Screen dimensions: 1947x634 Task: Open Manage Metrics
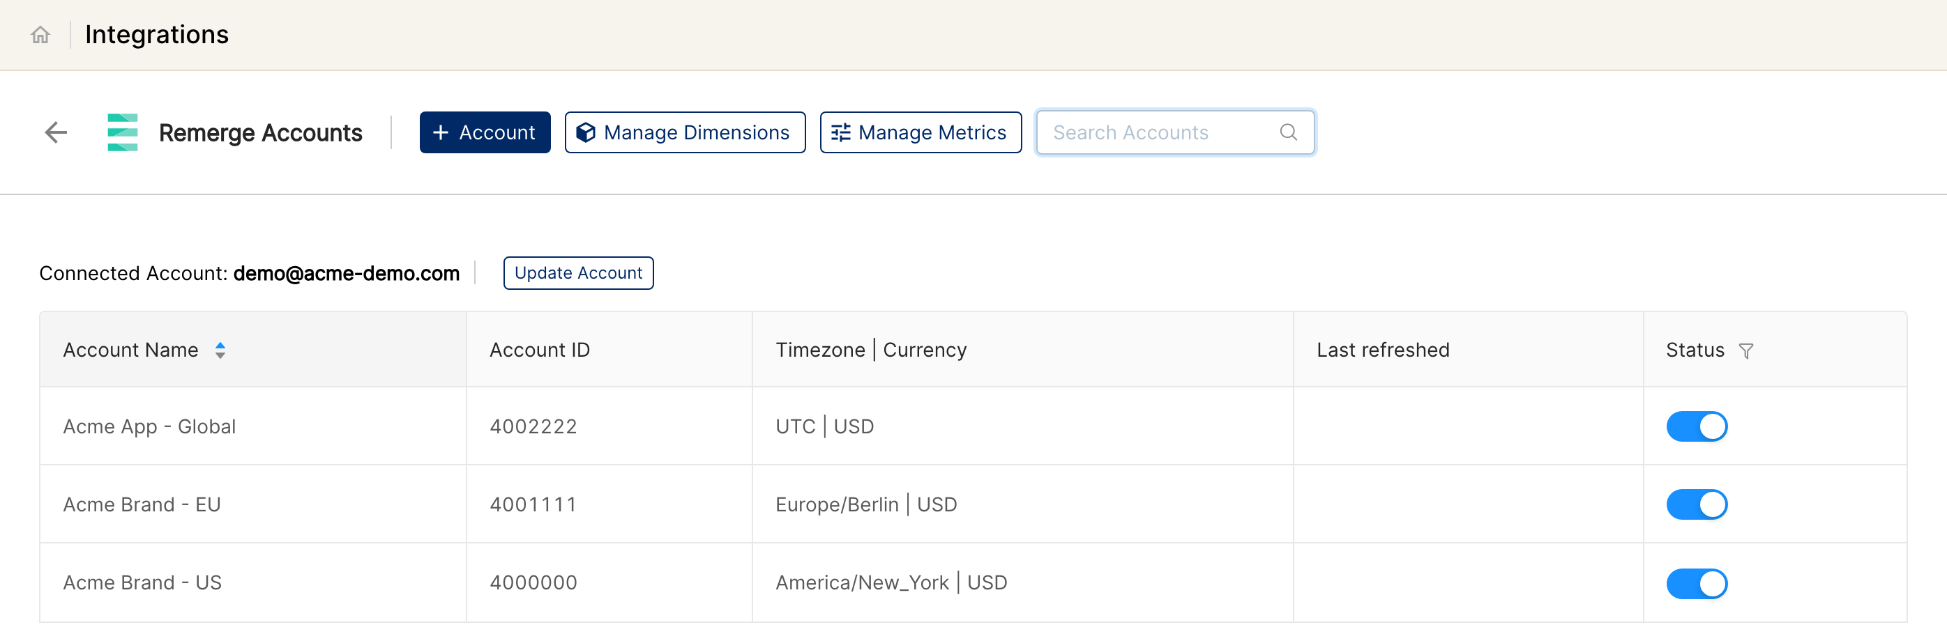(921, 133)
